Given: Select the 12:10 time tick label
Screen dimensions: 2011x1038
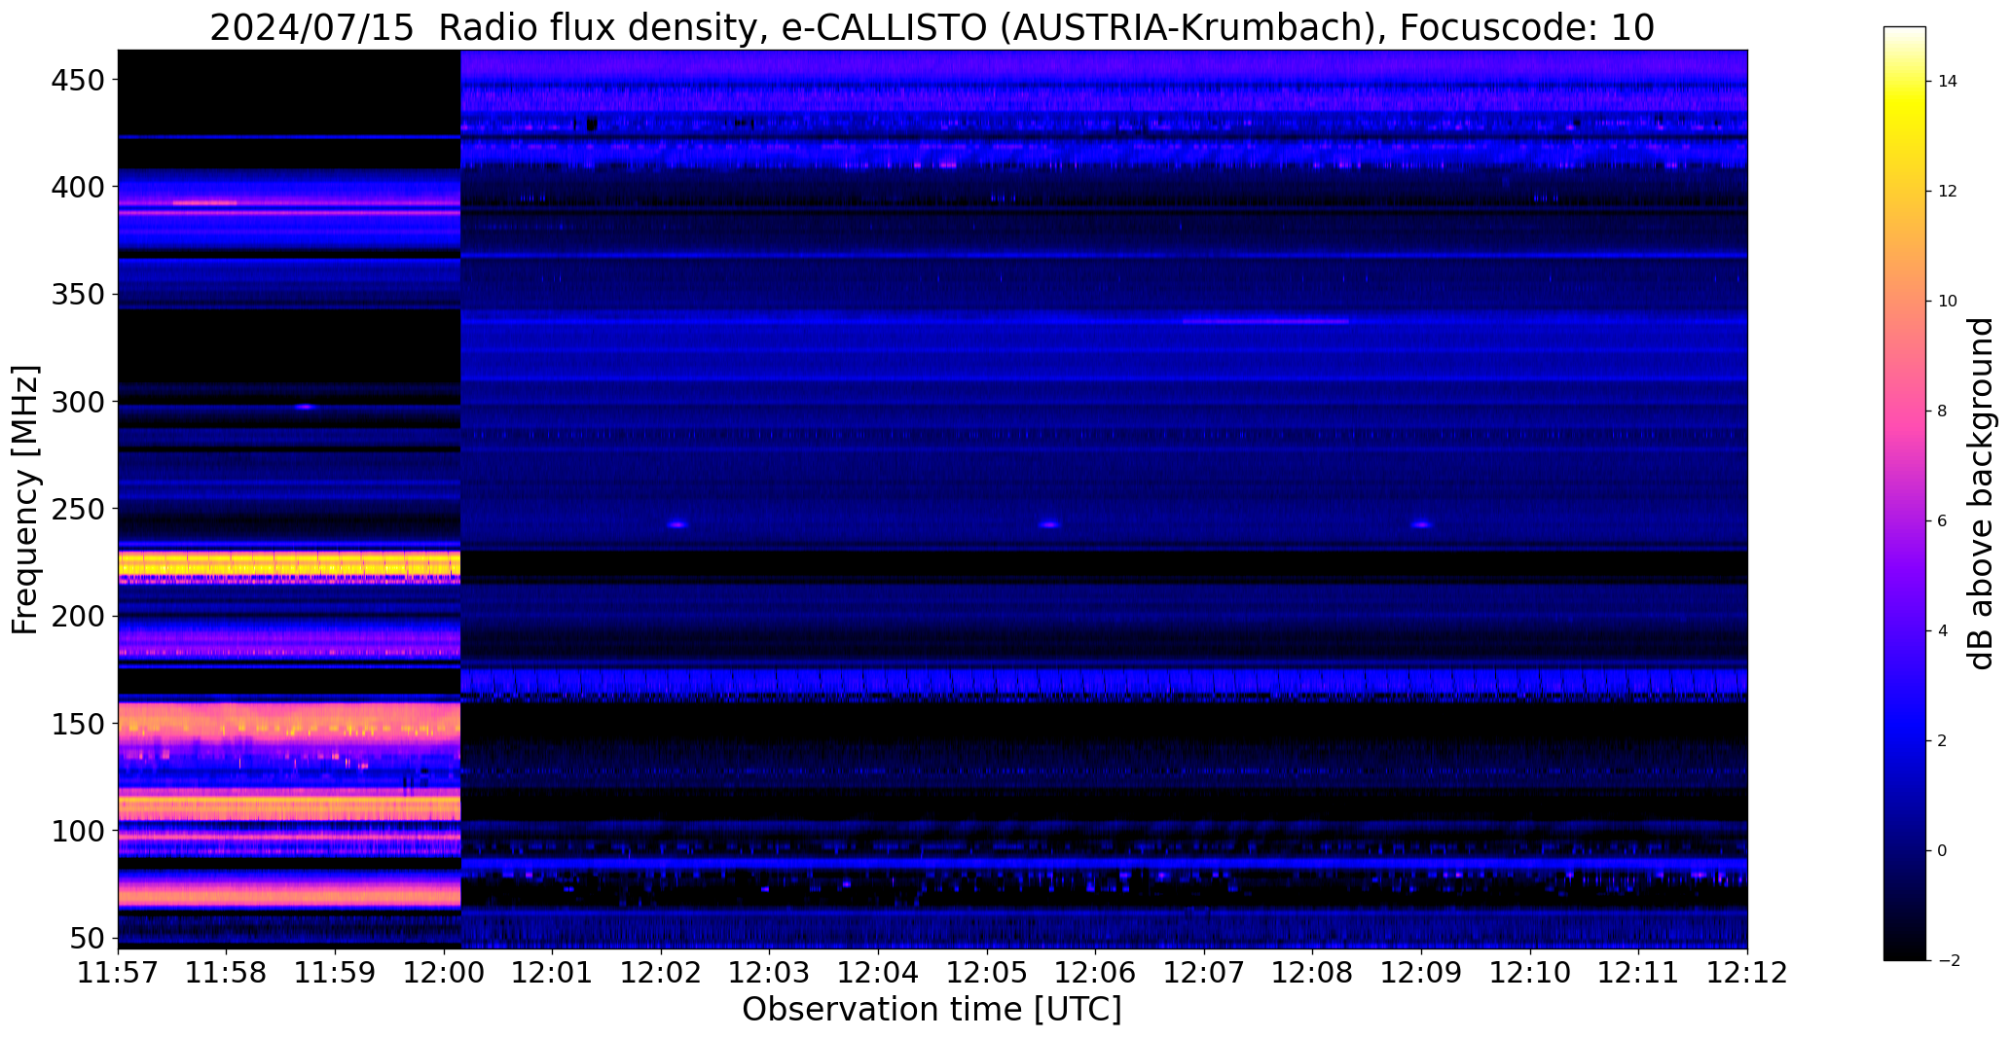Looking at the screenshot, I should pos(1530,972).
